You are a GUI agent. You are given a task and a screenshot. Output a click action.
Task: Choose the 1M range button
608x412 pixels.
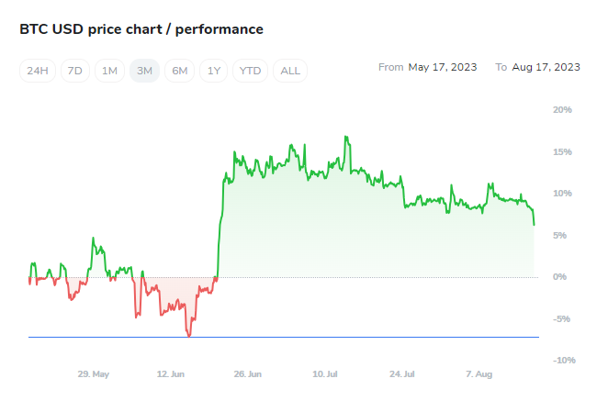109,71
